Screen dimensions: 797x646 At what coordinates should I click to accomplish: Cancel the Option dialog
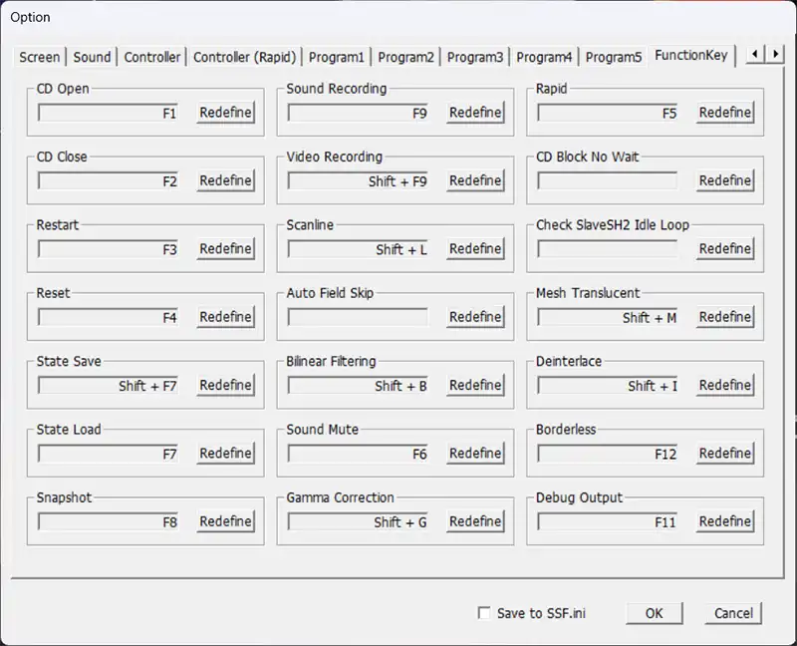pos(734,613)
